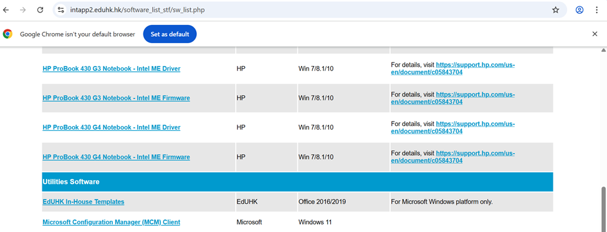The image size is (607, 232).
Task: Visit support.hp.com link in G4 Firmware row
Action: point(452,157)
